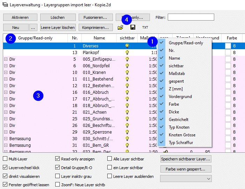
Task: Toggle visibility bulb of 005_Einfügepu layer
Action: pyautogui.click(x=127, y=59)
